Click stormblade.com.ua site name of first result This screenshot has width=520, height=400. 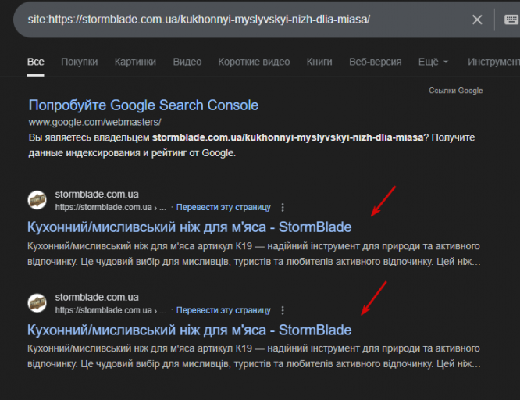pos(97,195)
